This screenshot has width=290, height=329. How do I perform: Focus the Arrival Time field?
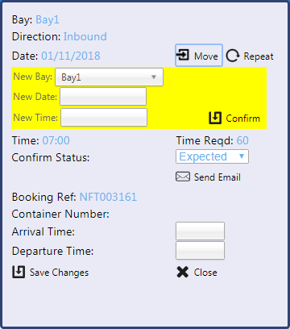200,231
